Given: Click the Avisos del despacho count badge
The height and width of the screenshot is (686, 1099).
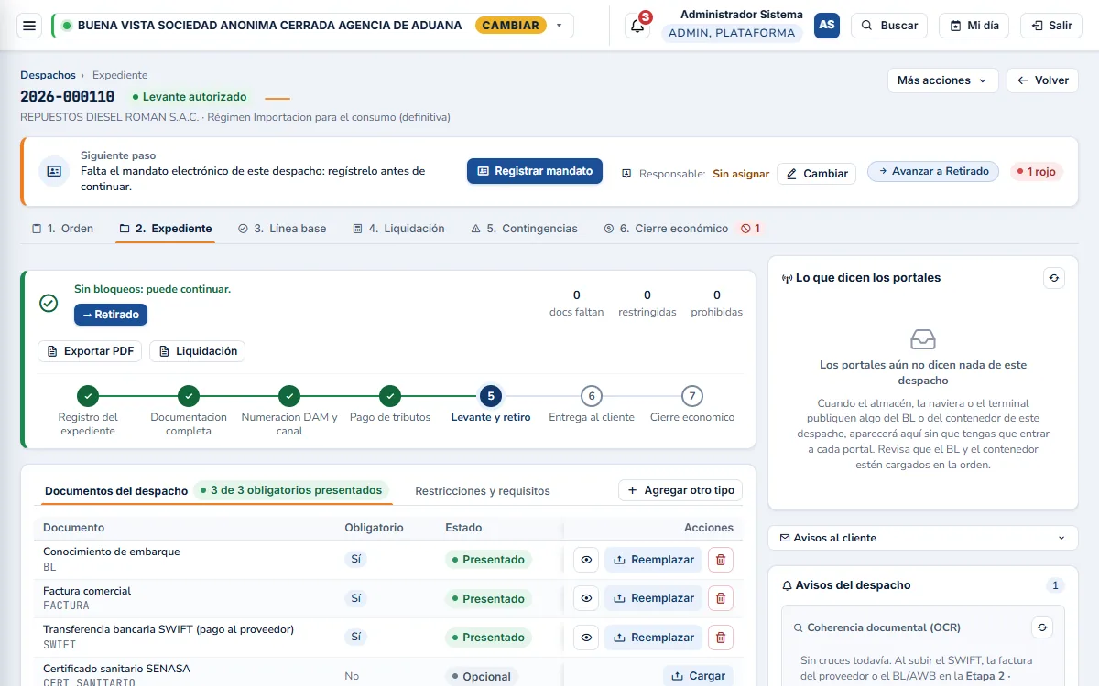Looking at the screenshot, I should [1055, 585].
